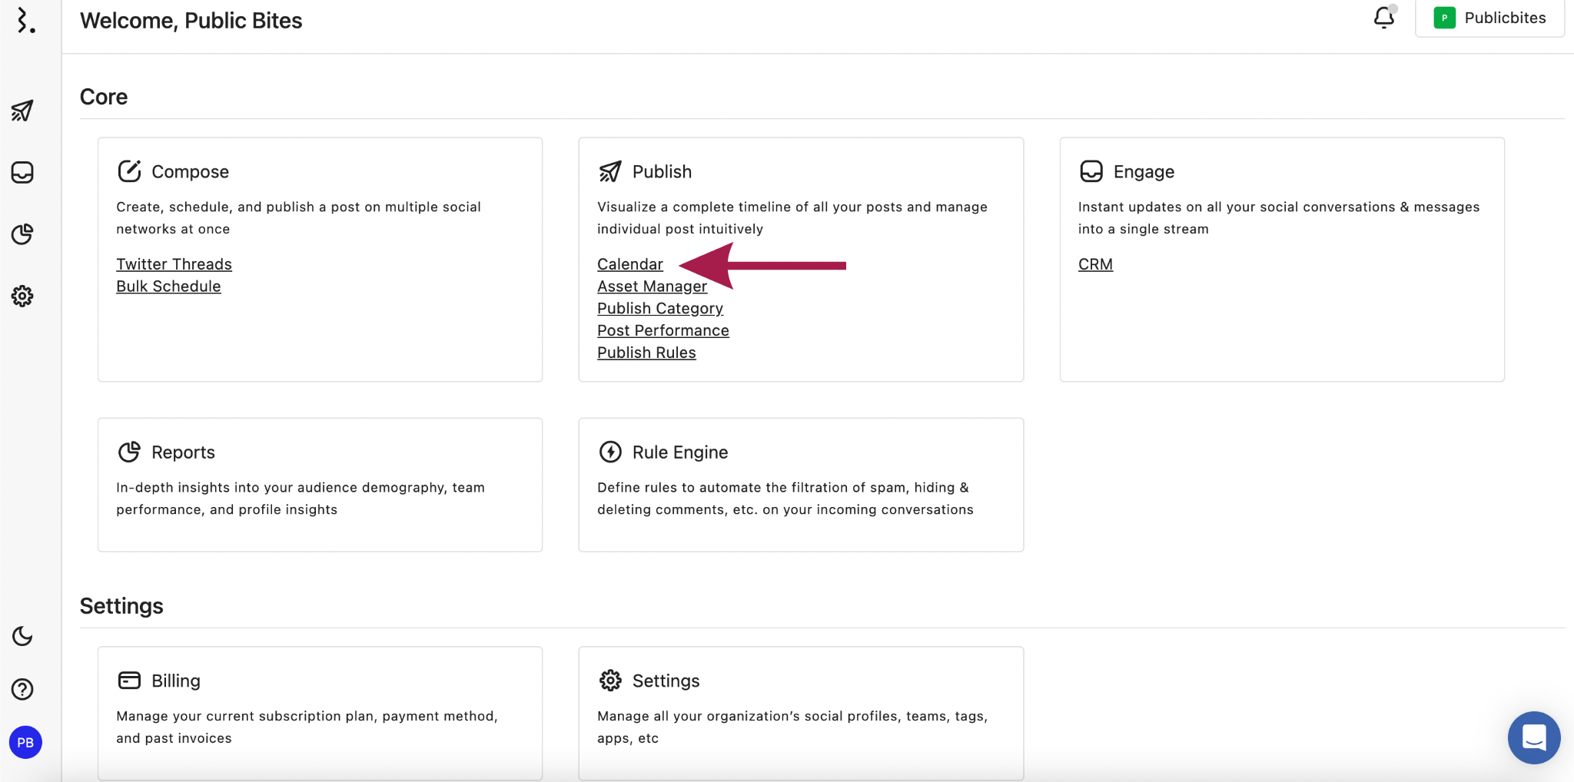The image size is (1574, 782).
Task: Toggle dark mode with the moon icon
Action: point(22,636)
